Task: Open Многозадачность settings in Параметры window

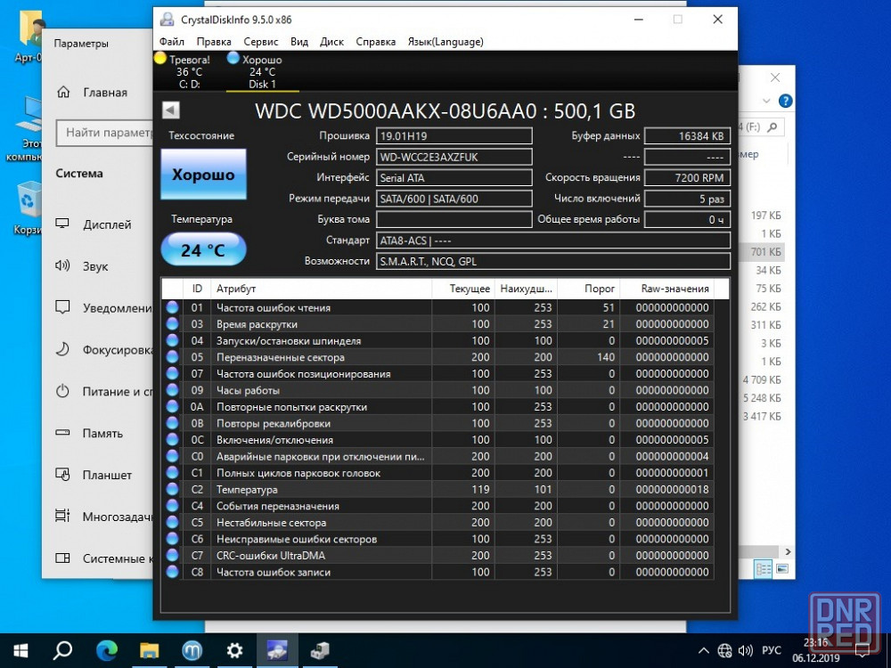Action: [98, 517]
